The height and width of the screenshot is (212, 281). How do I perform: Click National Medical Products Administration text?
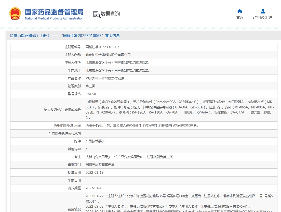pos(54,18)
